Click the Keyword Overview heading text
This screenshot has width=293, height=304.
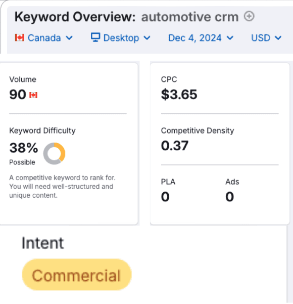click(x=75, y=17)
